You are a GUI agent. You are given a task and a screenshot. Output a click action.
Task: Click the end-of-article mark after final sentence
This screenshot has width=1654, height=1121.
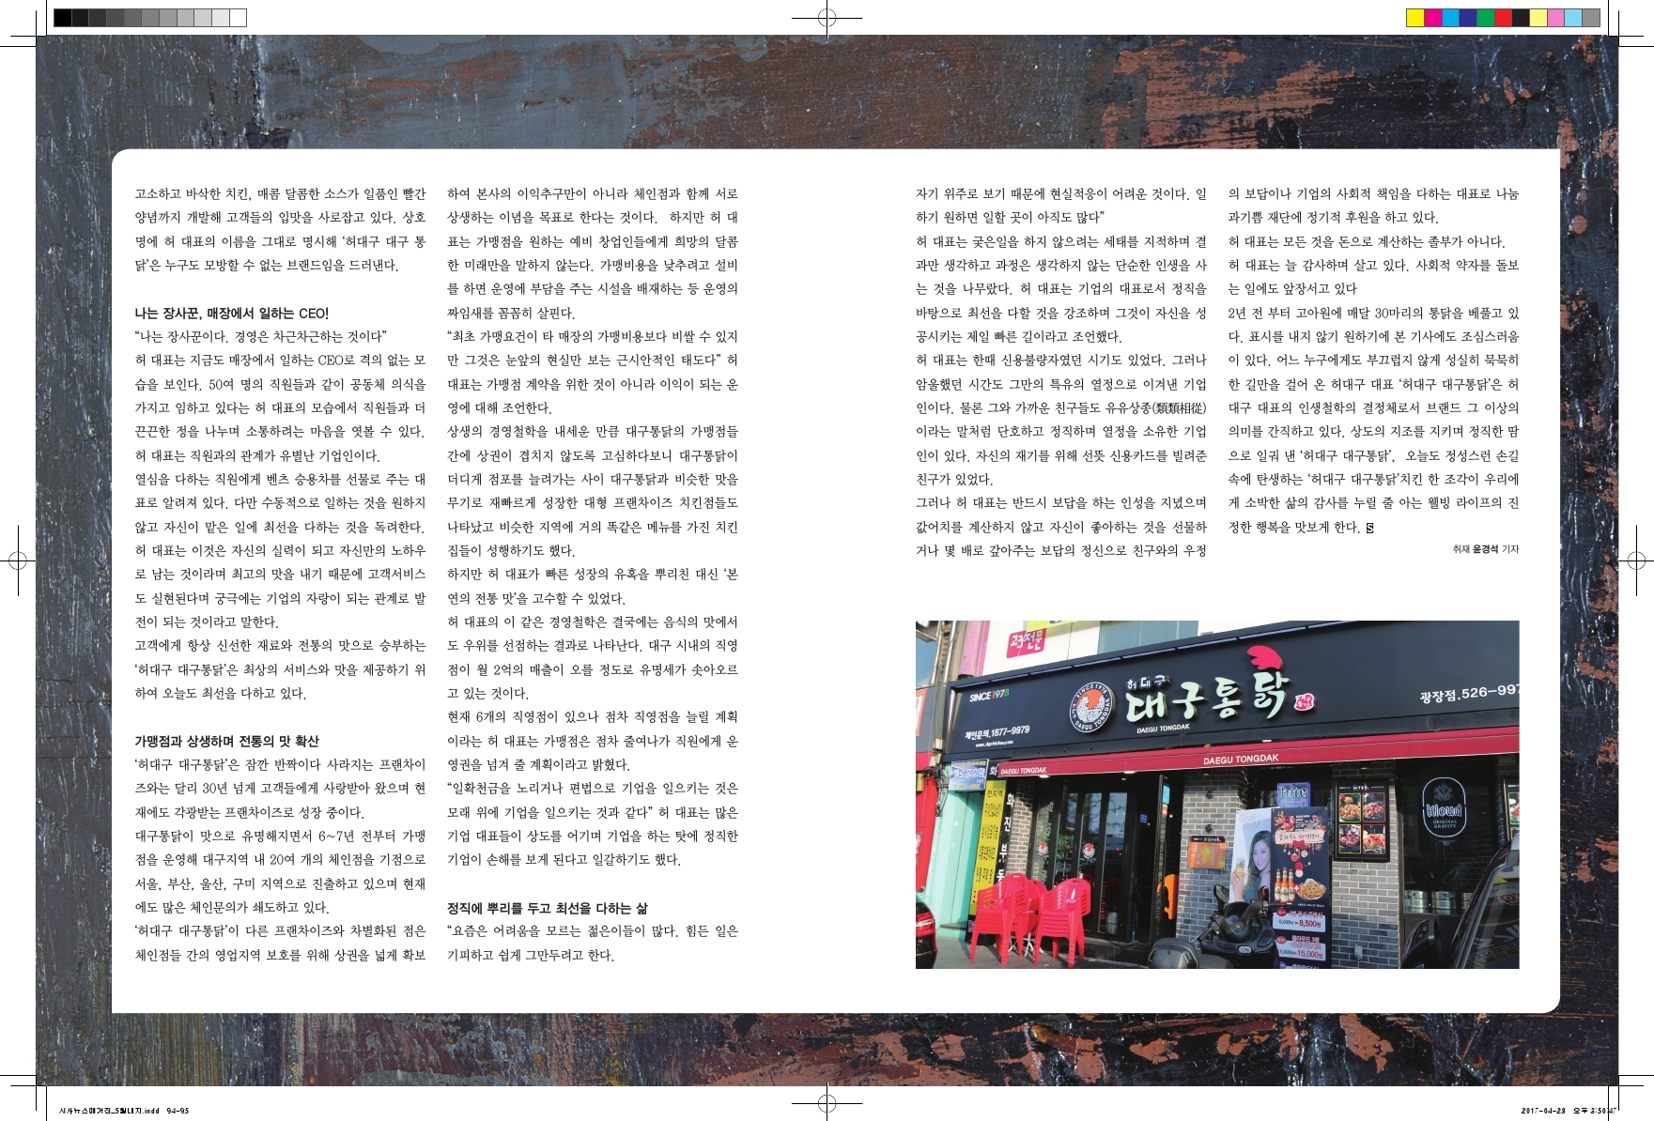1370,528
